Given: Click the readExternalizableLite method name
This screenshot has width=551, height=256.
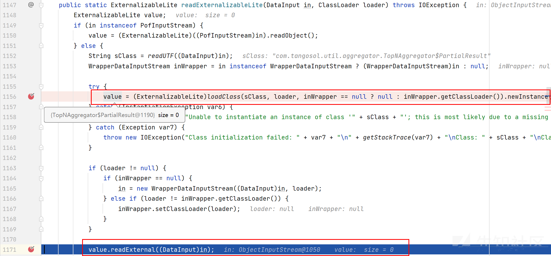Looking at the screenshot, I should [222, 5].
